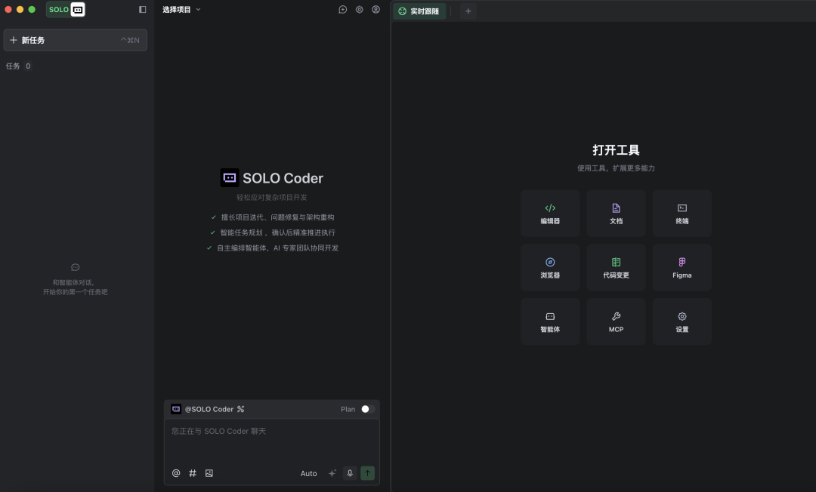Open the 终端 terminal tool
This screenshot has height=492, width=816.
tap(682, 214)
